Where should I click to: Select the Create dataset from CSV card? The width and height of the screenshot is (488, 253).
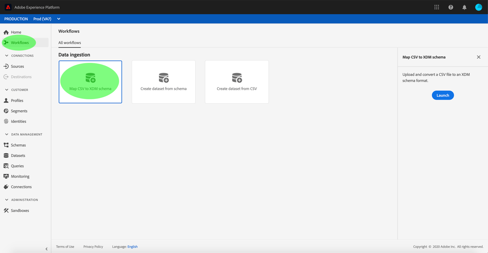point(236,82)
